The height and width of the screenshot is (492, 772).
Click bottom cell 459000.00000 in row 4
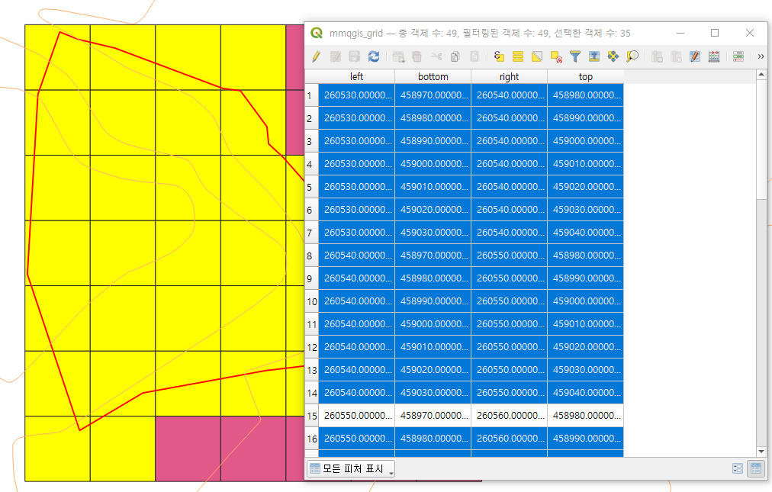pos(433,164)
